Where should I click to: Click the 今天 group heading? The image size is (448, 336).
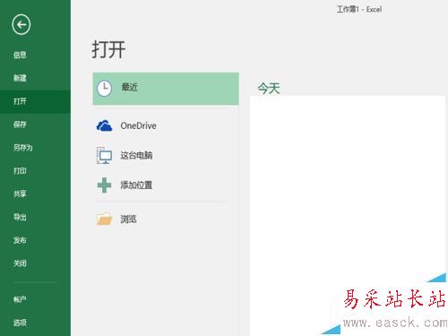[269, 89]
